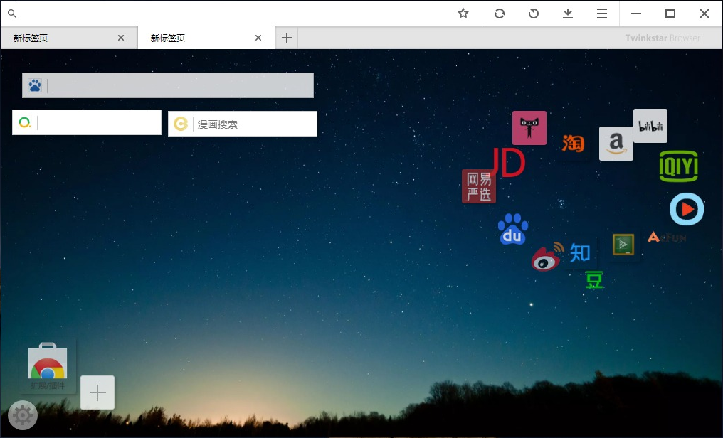The height and width of the screenshot is (438, 723).
Task: Open the Zhihu shortcut icon
Action: [581, 253]
